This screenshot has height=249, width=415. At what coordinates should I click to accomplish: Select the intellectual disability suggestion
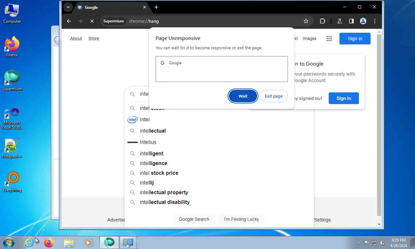[219, 202]
